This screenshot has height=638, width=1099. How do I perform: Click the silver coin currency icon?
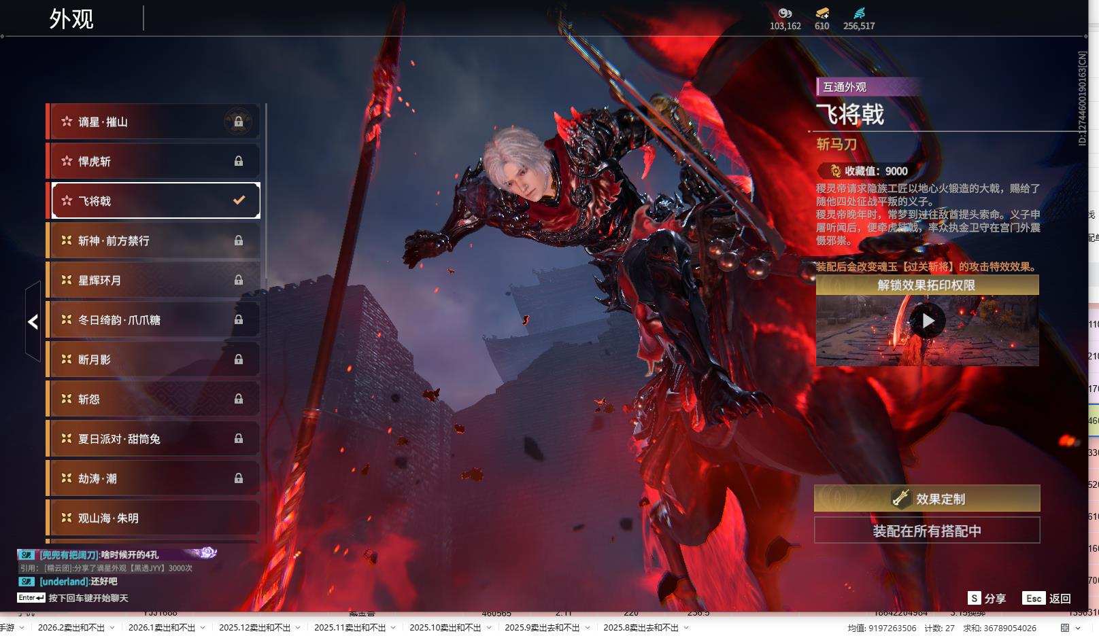pos(785,13)
